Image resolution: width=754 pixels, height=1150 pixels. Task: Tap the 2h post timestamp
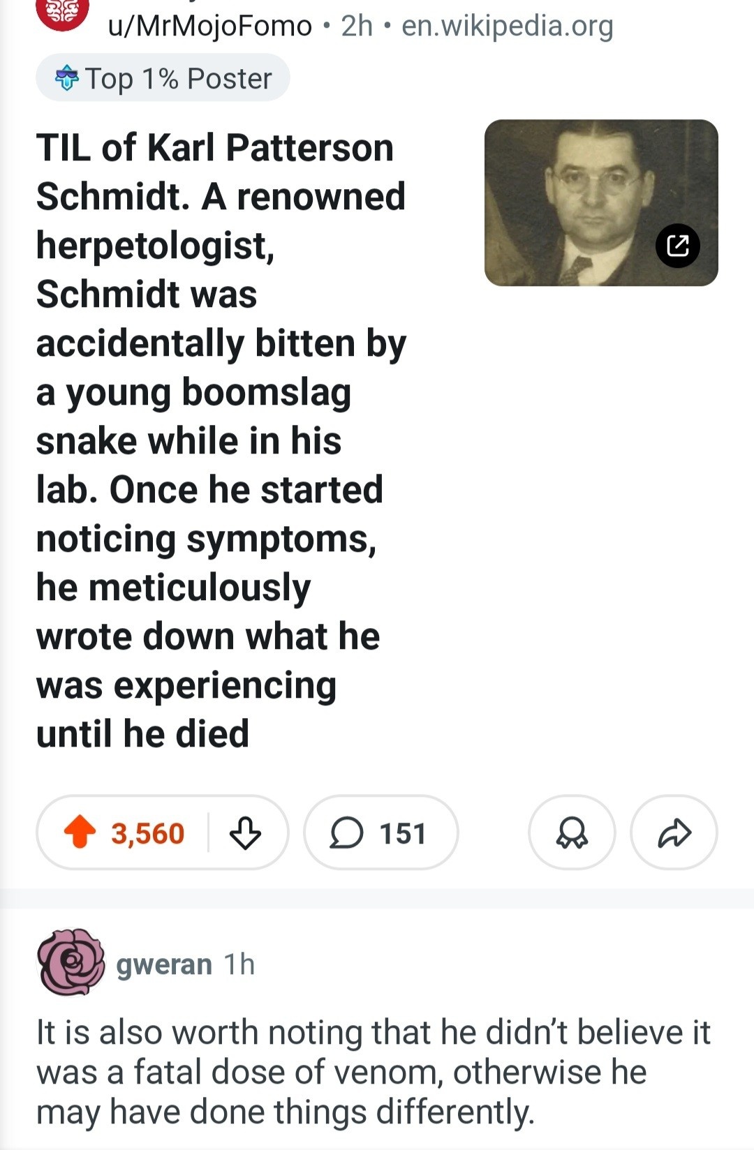pyautogui.click(x=357, y=27)
